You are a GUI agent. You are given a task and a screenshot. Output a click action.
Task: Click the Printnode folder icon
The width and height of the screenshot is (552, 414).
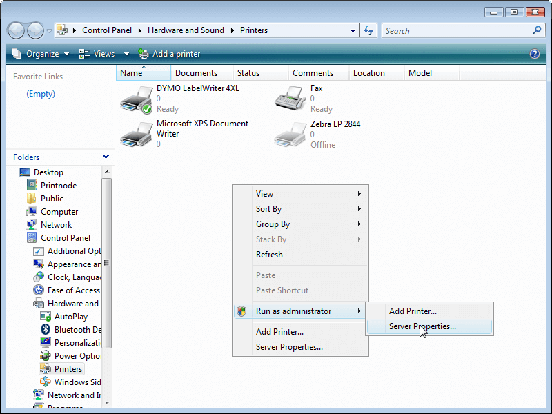32,185
